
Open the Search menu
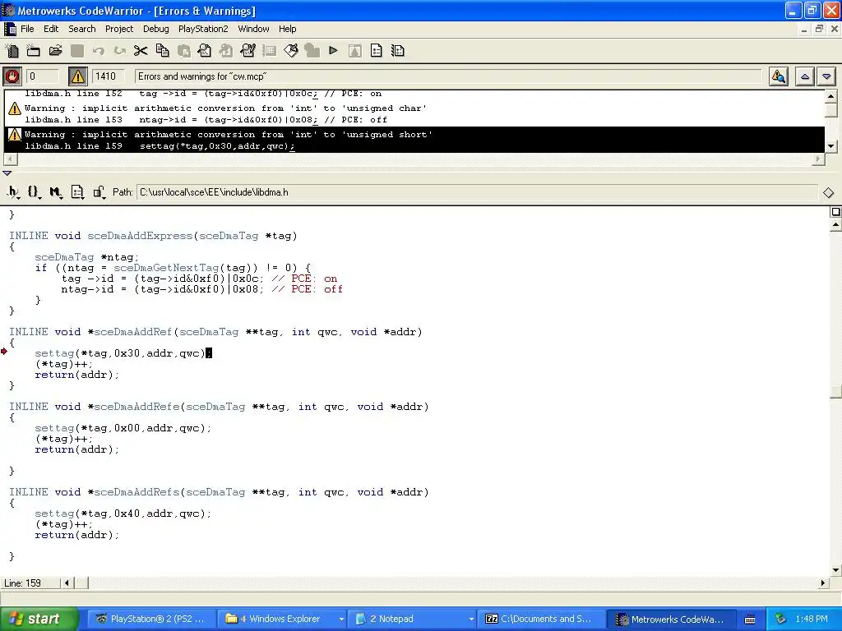(81, 29)
